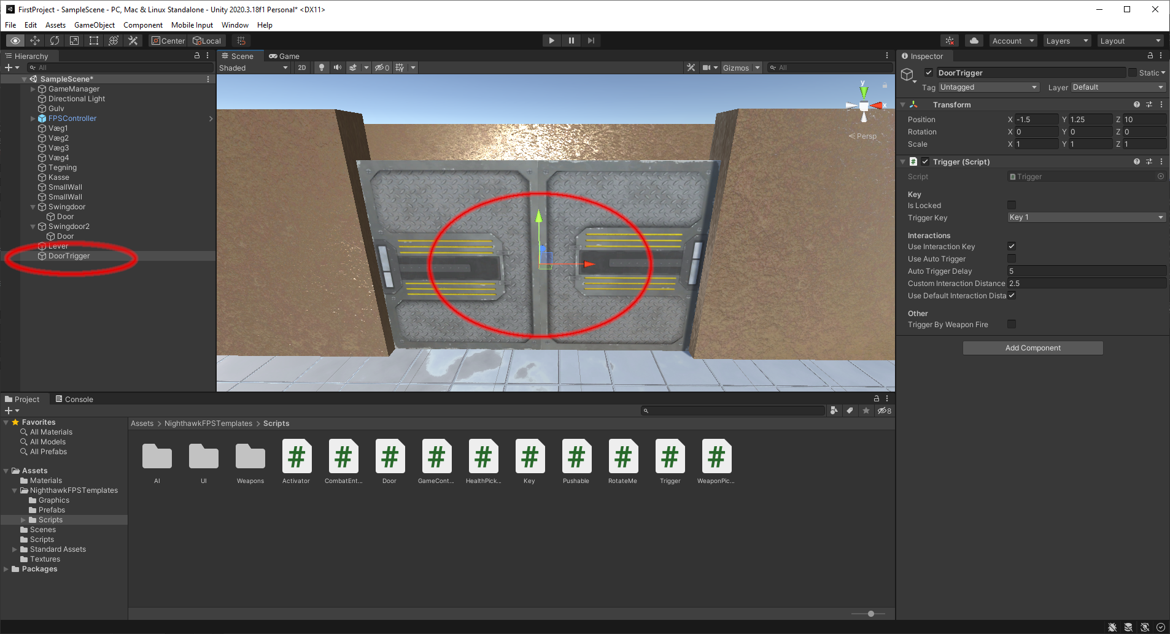Click NighthawkFPSTemplates in breadcrumb path
The height and width of the screenshot is (634, 1170).
pyautogui.click(x=208, y=423)
